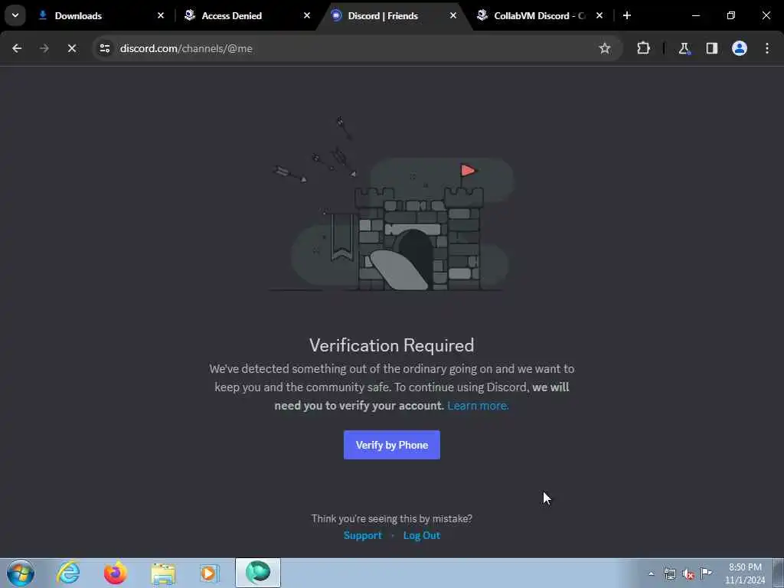Open the Windows Start menu
Viewport: 784px width, 588px height.
(x=21, y=573)
